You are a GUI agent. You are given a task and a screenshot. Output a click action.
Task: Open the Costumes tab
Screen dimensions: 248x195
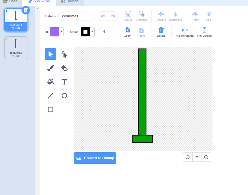point(39,1)
